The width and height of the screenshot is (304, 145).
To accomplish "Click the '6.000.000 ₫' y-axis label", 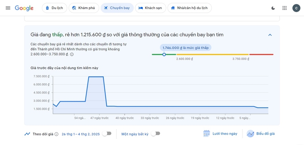I will point(41,84).
